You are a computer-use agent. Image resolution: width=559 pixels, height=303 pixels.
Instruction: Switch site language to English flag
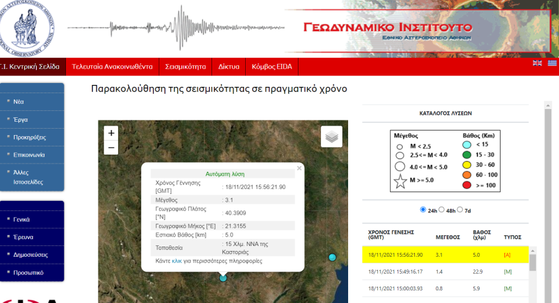pos(537,63)
